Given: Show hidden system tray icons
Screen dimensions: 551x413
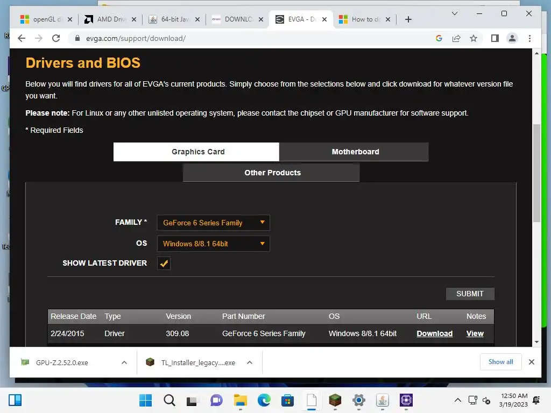Looking at the screenshot, I should (457, 400).
